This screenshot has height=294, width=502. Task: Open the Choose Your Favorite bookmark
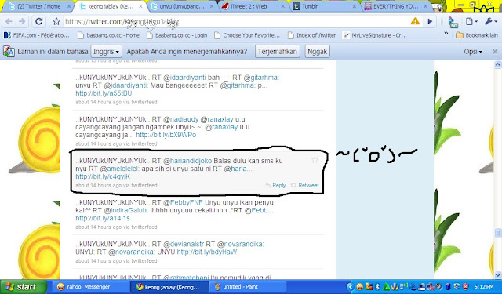247,35
